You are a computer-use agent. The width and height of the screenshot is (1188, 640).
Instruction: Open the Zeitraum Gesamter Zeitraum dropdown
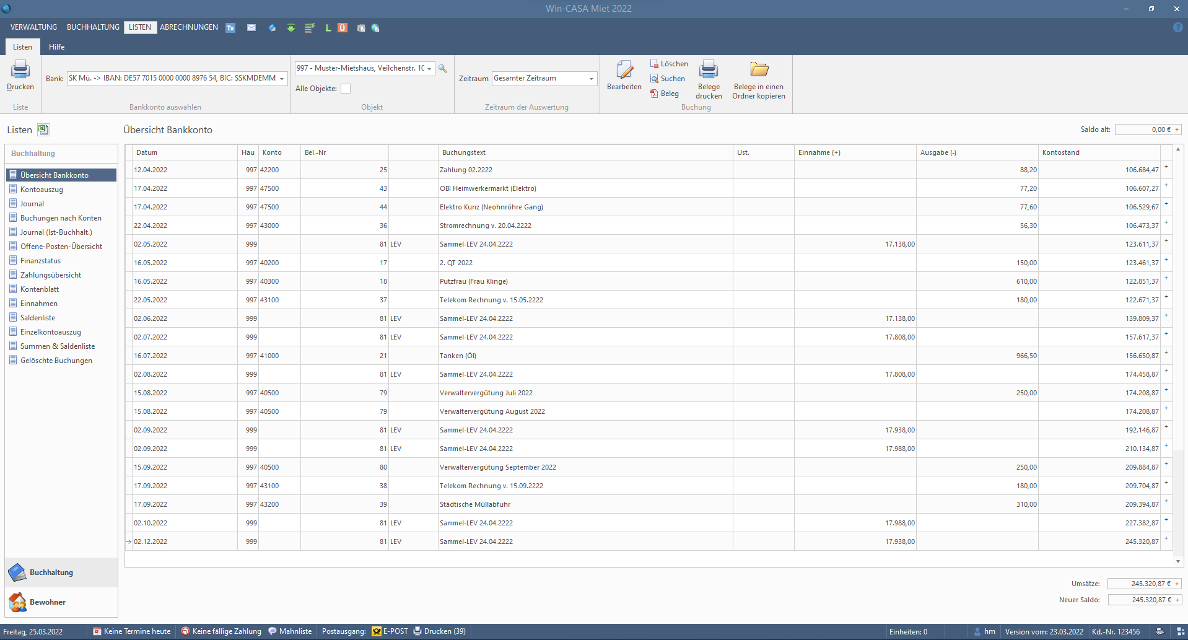(592, 79)
